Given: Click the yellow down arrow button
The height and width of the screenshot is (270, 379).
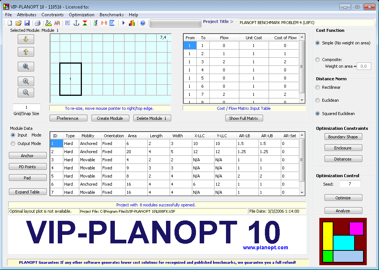Looking at the screenshot, I should [x=26, y=39].
